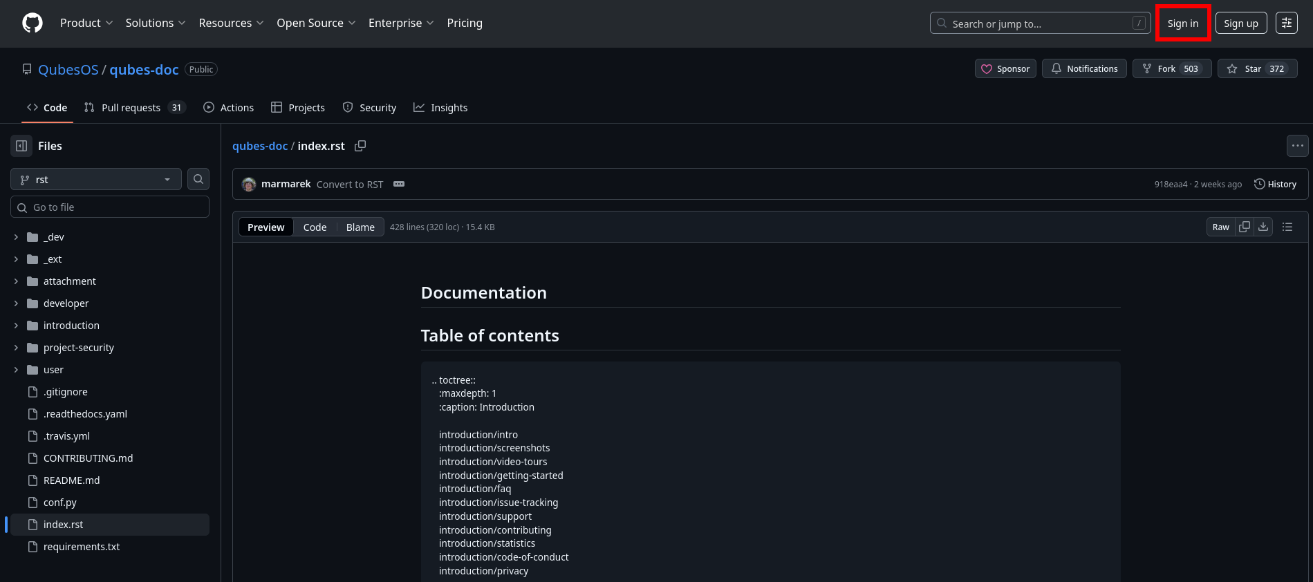Screen dimensions: 1313x582
Task: Expand the Product navigation menu
Action: tap(86, 23)
